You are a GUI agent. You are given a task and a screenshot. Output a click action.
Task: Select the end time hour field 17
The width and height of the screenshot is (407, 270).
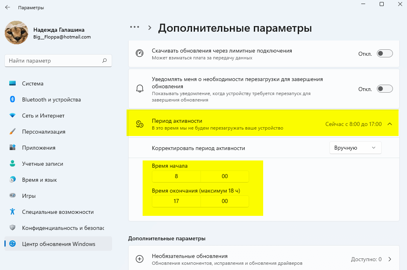pyautogui.click(x=176, y=201)
